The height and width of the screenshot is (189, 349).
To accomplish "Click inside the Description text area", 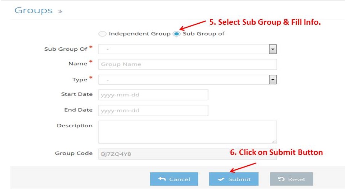I will (x=187, y=132).
